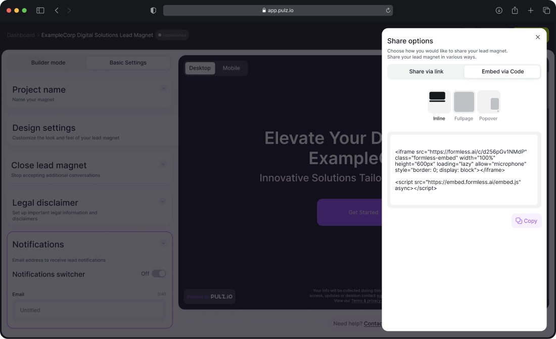Choose the Fullpage embed layout icon
This screenshot has width=556, height=339.
click(464, 102)
